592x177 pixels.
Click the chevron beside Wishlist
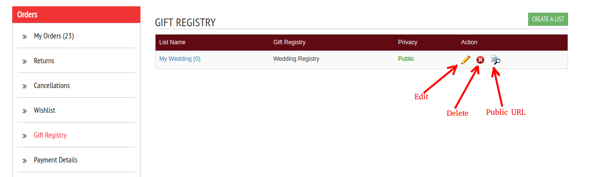point(24,111)
